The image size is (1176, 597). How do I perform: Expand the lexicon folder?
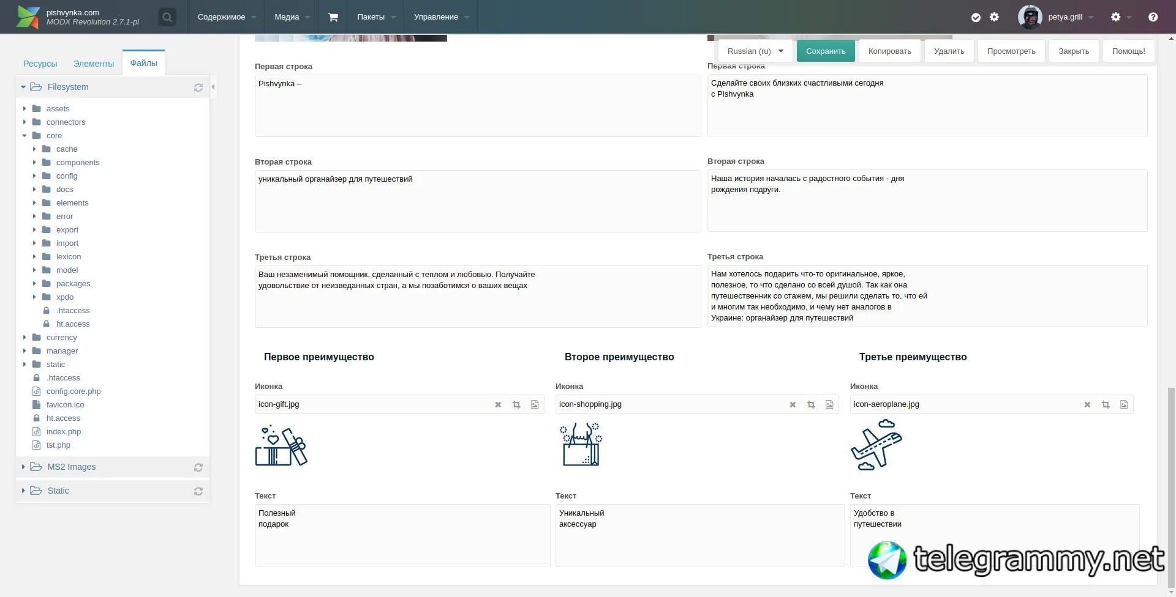pyautogui.click(x=34, y=257)
